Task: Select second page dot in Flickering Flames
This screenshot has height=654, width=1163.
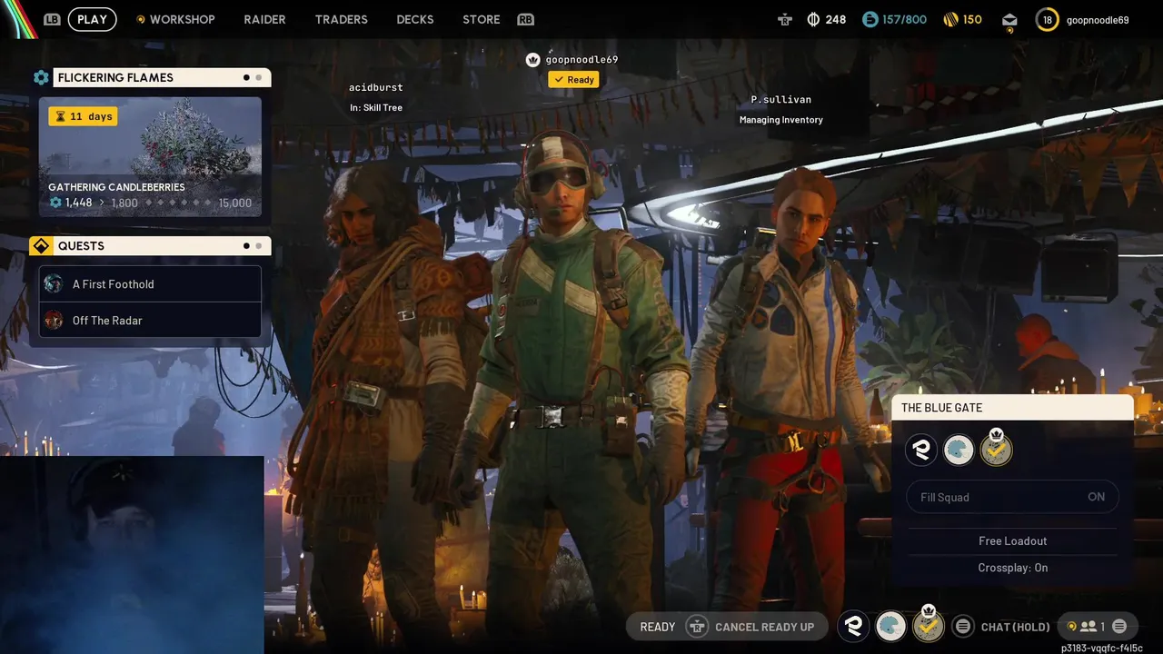Action: click(259, 78)
